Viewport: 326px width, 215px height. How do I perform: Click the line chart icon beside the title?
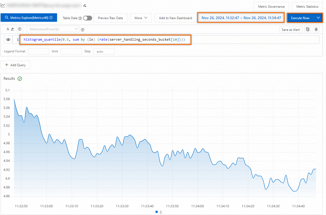pos(3,5)
